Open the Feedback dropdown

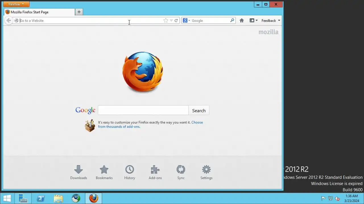(271, 20)
